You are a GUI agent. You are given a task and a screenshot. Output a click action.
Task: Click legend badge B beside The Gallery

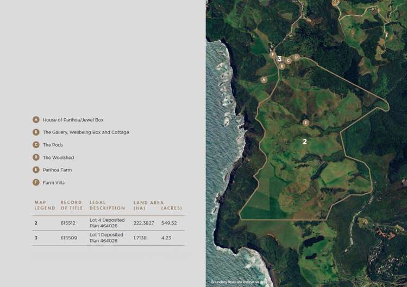[x=36, y=132]
